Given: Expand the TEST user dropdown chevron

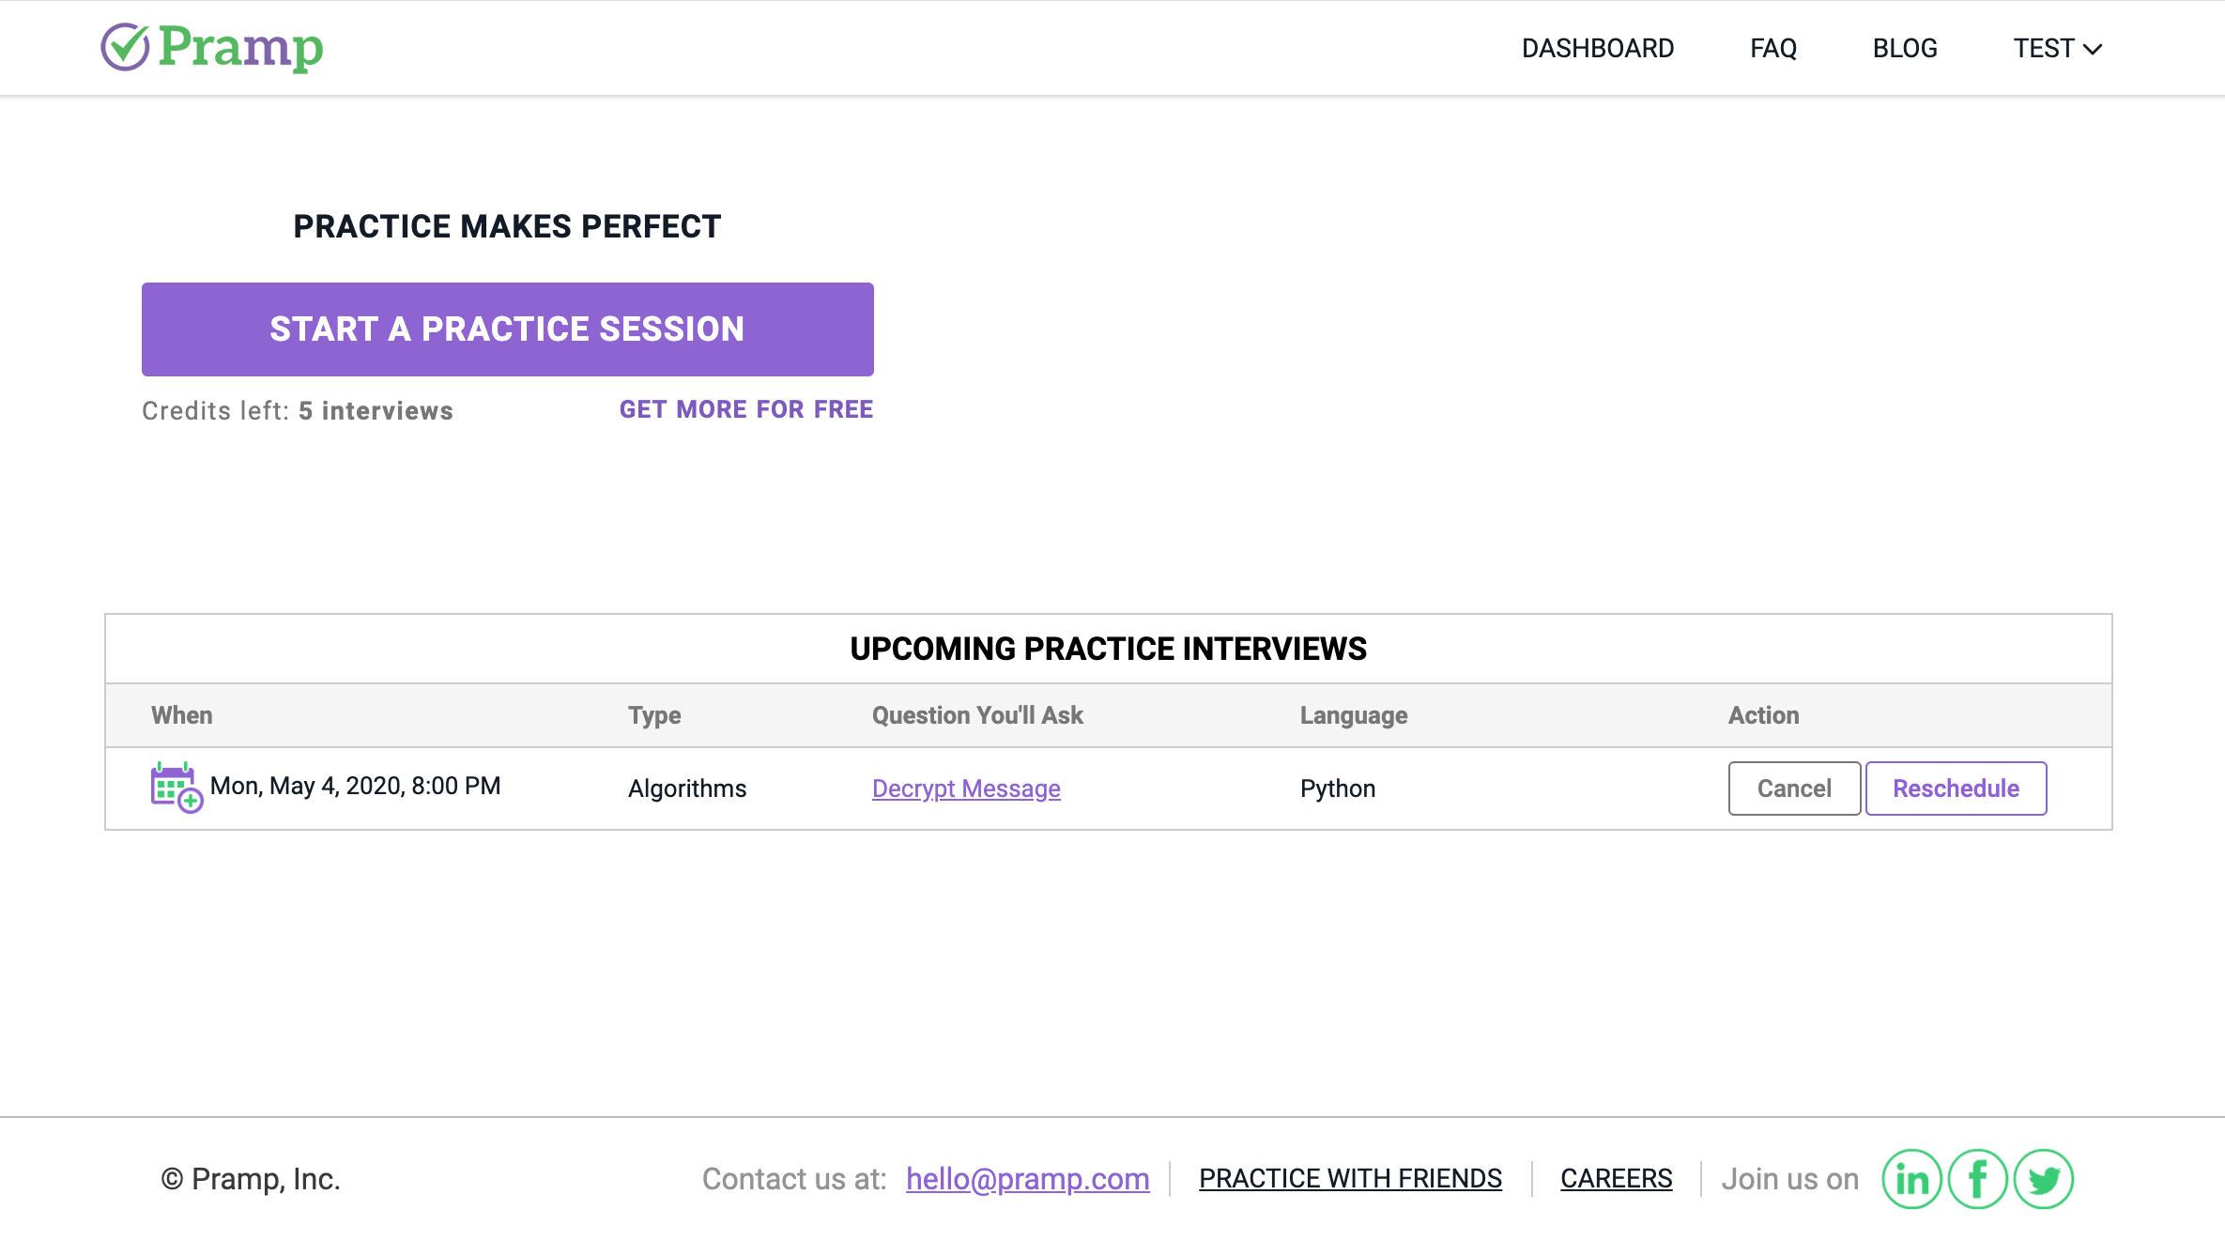Looking at the screenshot, I should tap(2093, 49).
